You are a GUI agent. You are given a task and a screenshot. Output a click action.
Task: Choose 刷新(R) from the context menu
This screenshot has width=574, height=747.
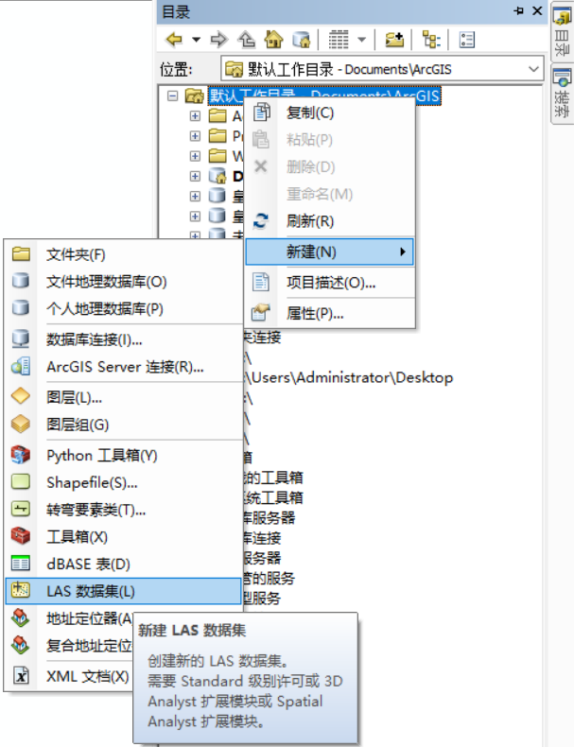330,221
